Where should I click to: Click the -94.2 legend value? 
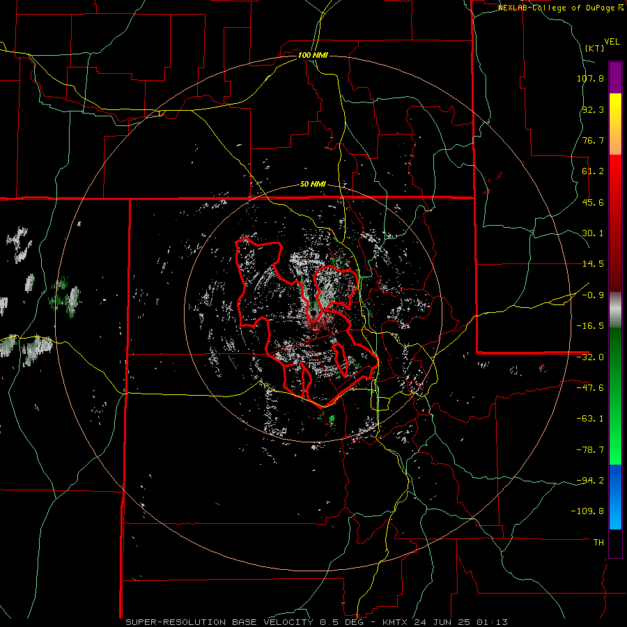click(x=590, y=480)
